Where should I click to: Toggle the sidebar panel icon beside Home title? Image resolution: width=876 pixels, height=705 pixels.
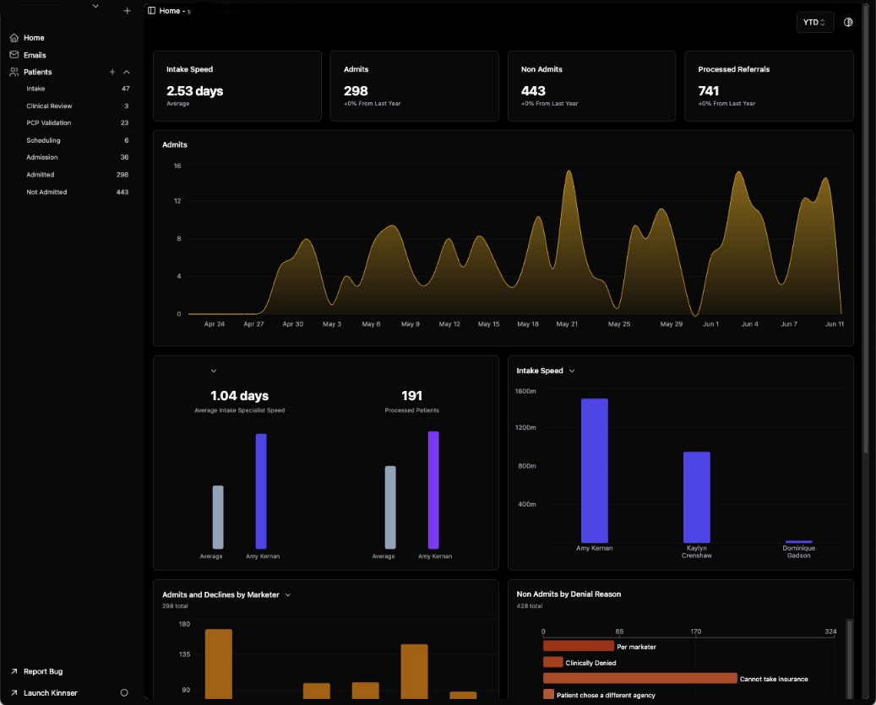click(x=151, y=11)
